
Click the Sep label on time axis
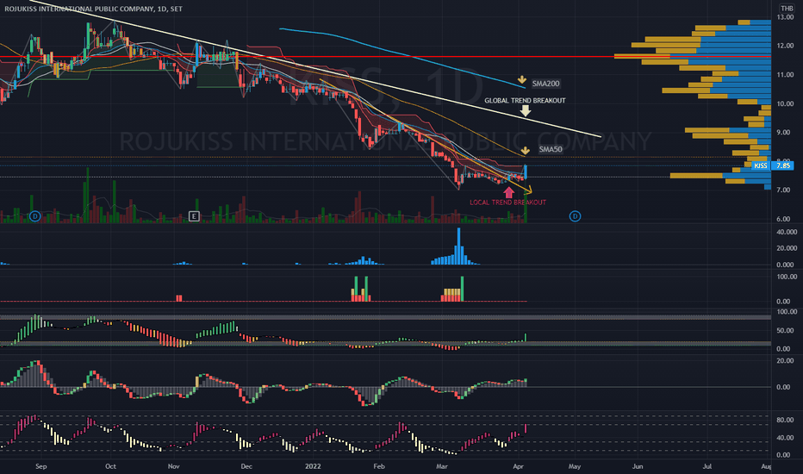[x=41, y=466]
